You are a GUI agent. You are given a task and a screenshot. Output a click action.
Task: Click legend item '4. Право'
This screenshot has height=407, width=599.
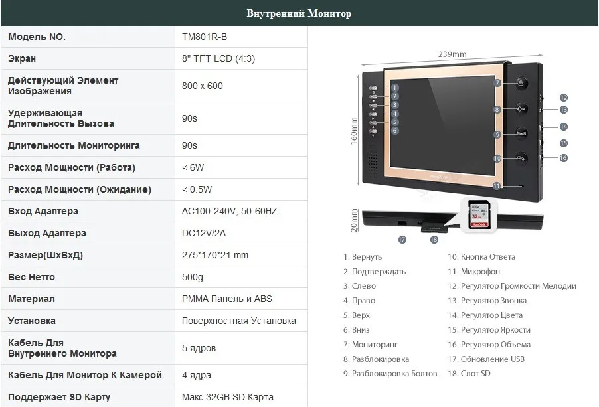[359, 301]
